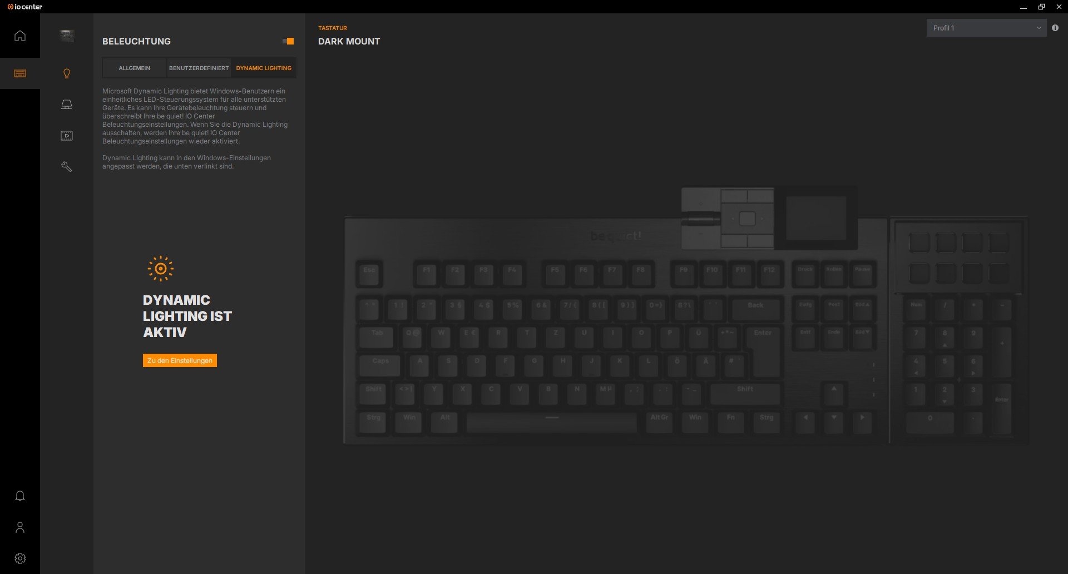Select the wrench tools icon
Image resolution: width=1068 pixels, height=574 pixels.
(67, 166)
